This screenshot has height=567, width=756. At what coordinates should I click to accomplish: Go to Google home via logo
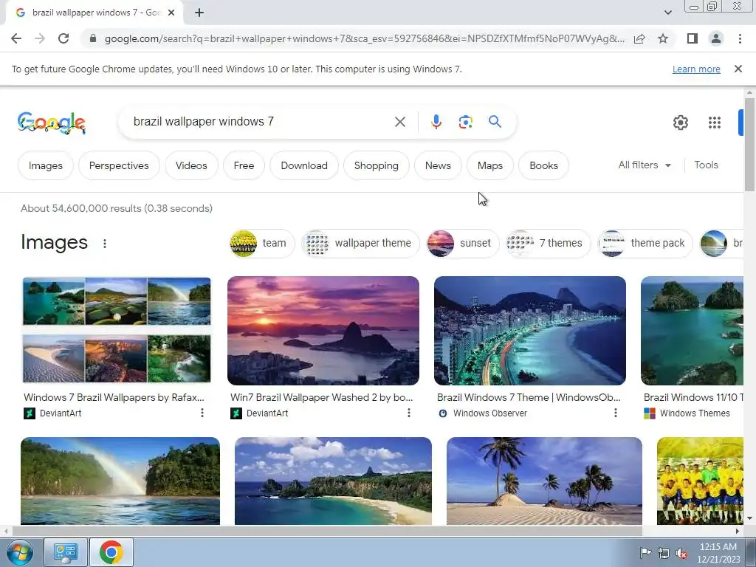click(x=51, y=123)
